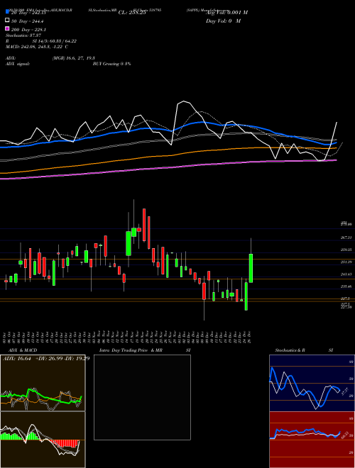This screenshot has width=355, height=468.
Task: Click the BUY Growing @ 3% signal text
Action: [111, 64]
